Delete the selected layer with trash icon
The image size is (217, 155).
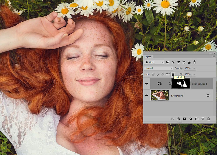coord(209,119)
